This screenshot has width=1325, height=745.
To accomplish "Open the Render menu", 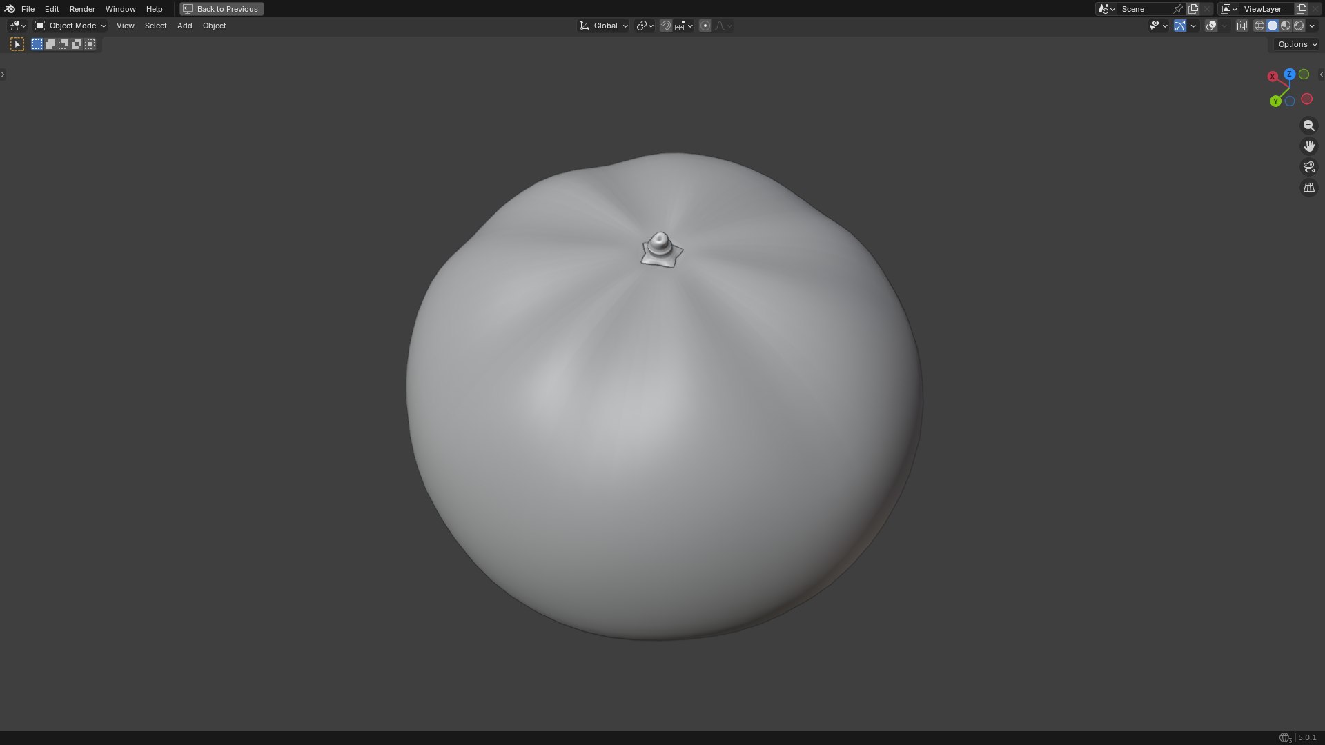I will tap(82, 9).
